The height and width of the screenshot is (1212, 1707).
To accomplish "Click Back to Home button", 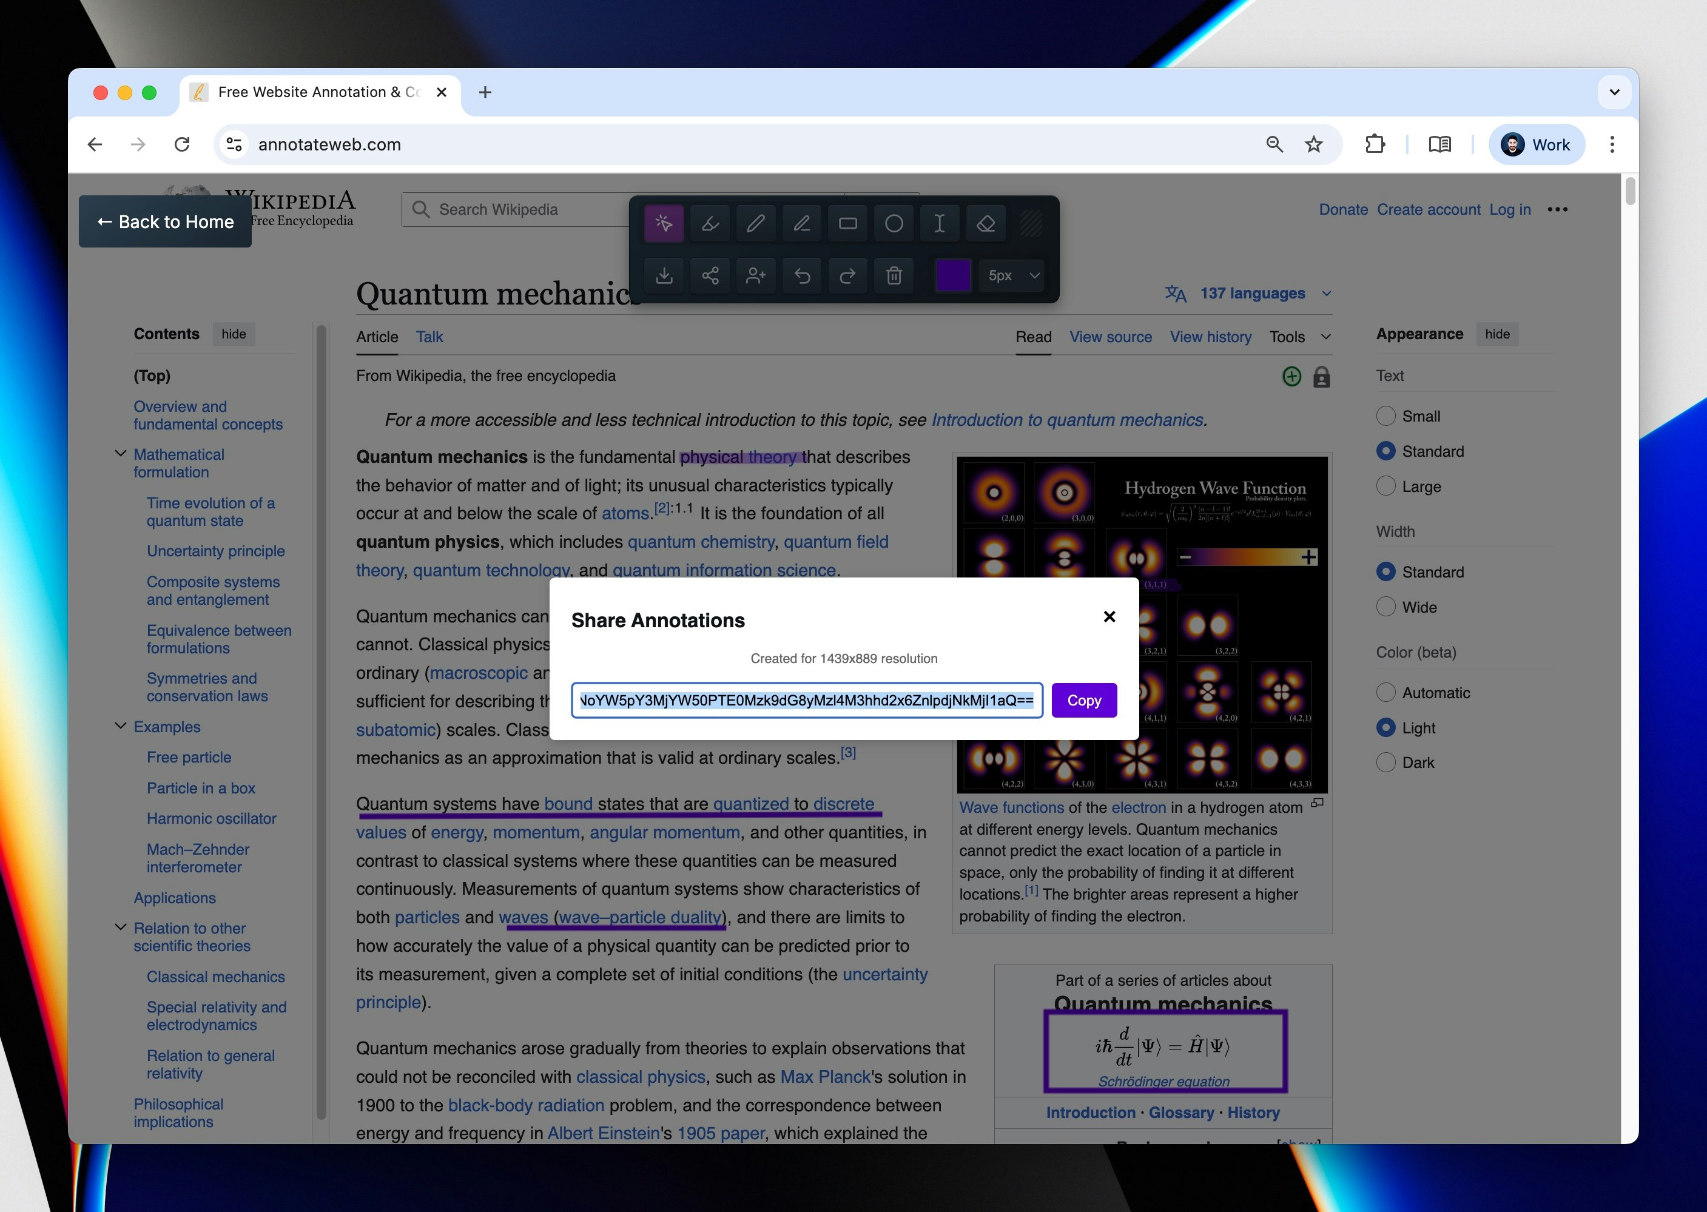I will [x=165, y=221].
